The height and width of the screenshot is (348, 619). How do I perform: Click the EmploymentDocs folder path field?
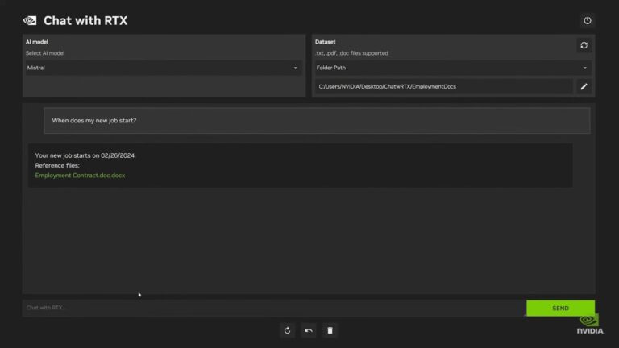444,86
